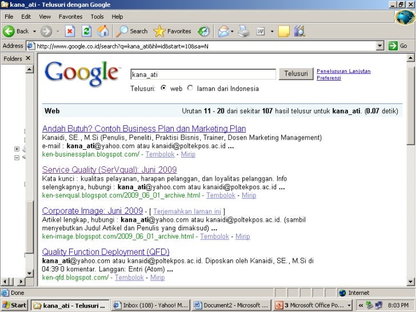This screenshot has width=416, height=312.
Task: Open the Mail envelope toolbar icon
Action: click(223, 31)
